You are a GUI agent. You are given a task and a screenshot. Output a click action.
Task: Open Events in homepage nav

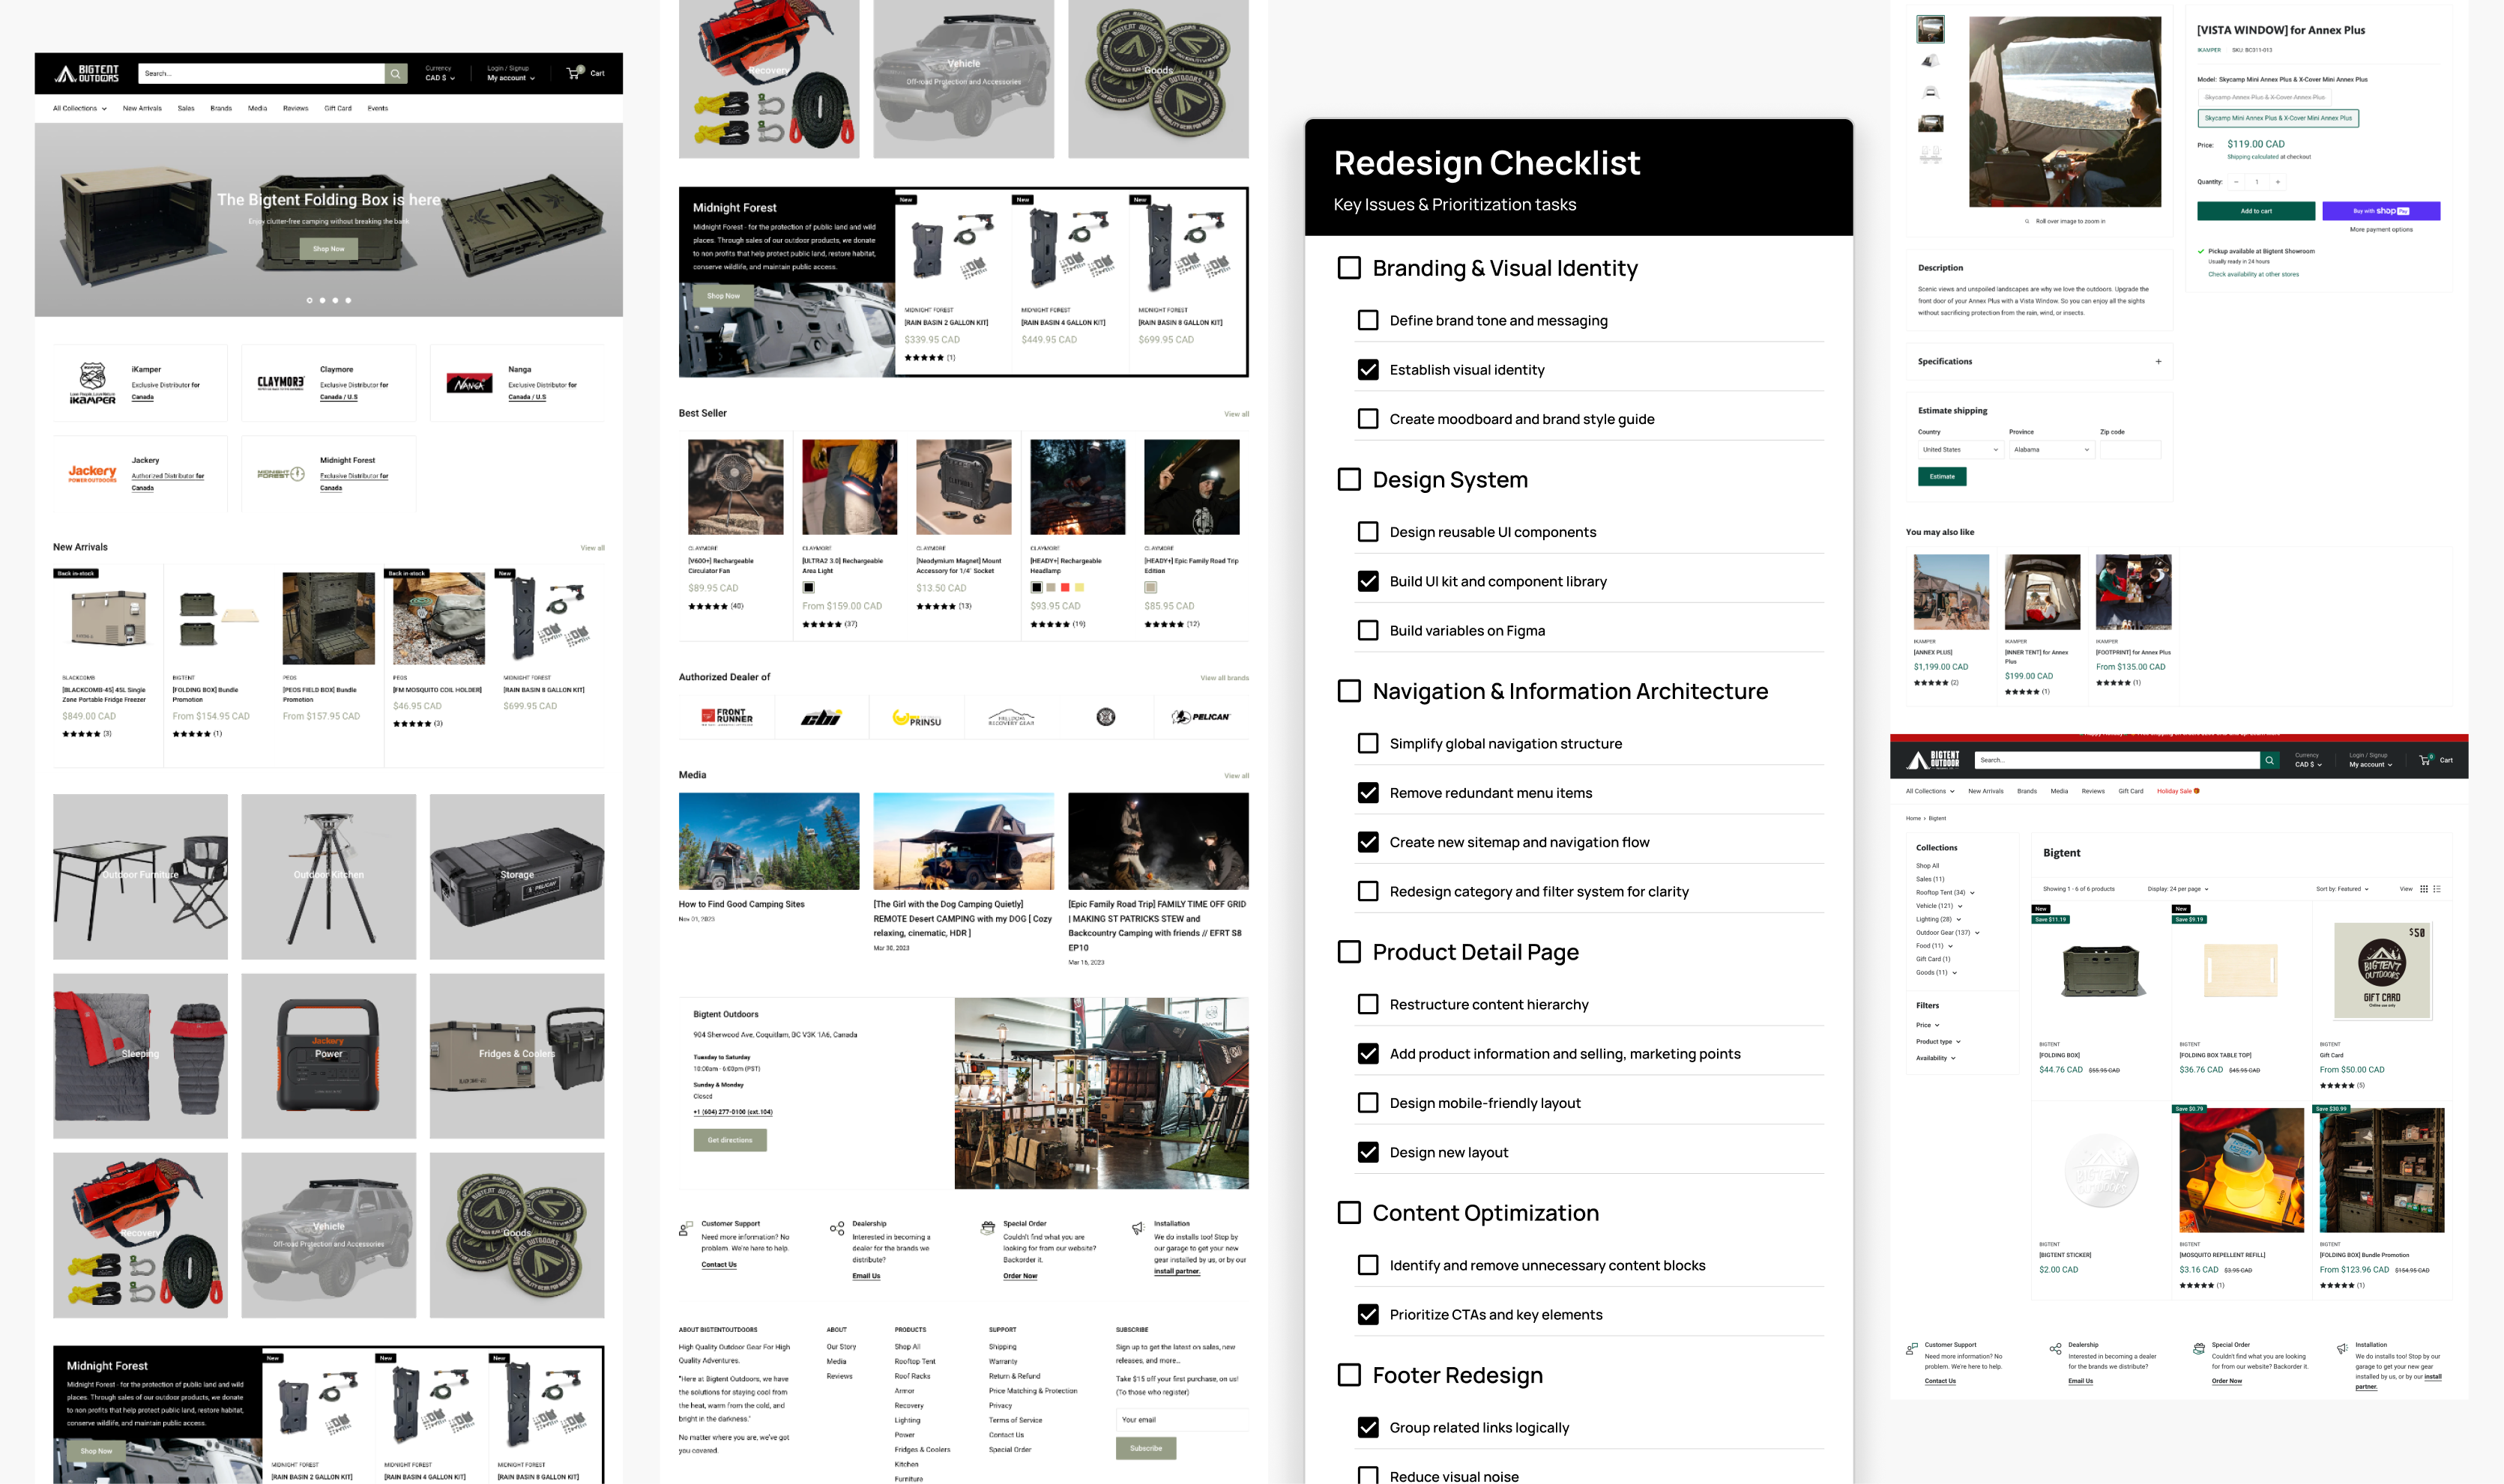[x=377, y=108]
